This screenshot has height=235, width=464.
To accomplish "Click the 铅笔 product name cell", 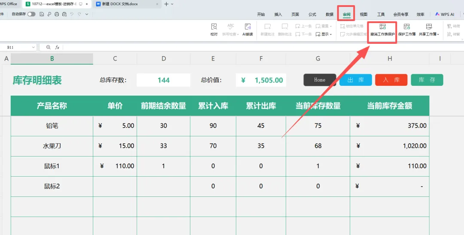I will click(x=52, y=126).
